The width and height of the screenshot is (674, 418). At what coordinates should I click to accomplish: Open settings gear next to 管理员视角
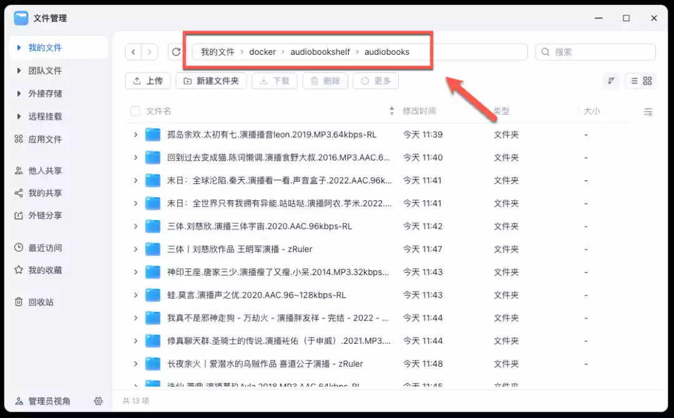point(98,401)
